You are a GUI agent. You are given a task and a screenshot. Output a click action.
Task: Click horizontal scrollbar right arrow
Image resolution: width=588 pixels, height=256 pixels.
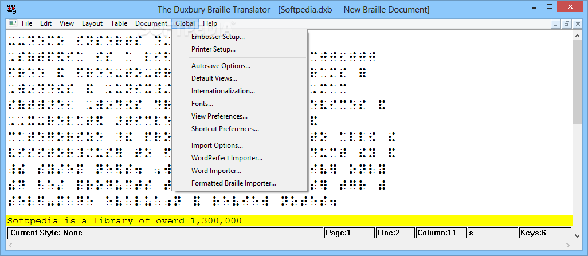pyautogui.click(x=569, y=245)
